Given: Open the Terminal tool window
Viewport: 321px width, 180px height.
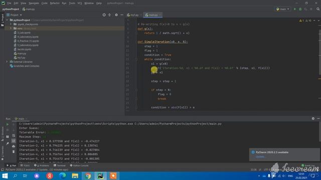Looking at the screenshot, I should [59, 165].
